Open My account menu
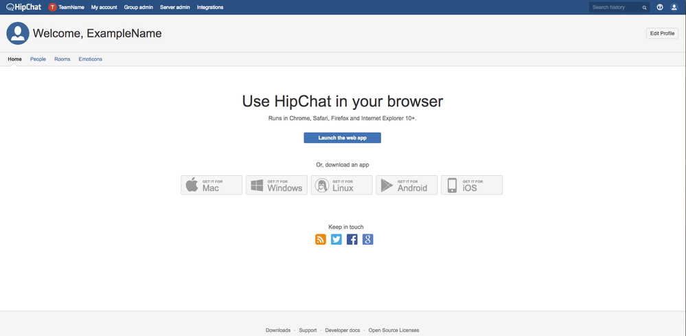 (104, 8)
